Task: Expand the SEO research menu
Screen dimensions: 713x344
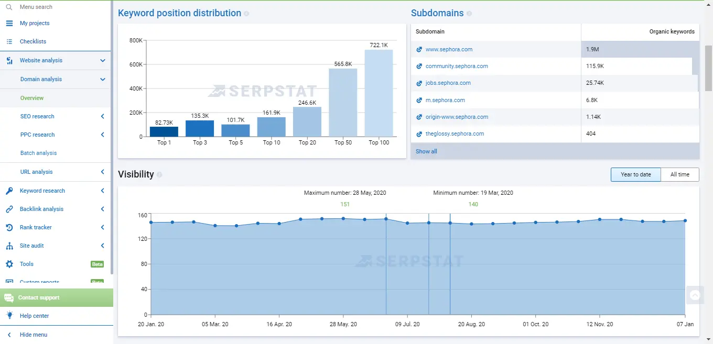Action: coord(37,116)
